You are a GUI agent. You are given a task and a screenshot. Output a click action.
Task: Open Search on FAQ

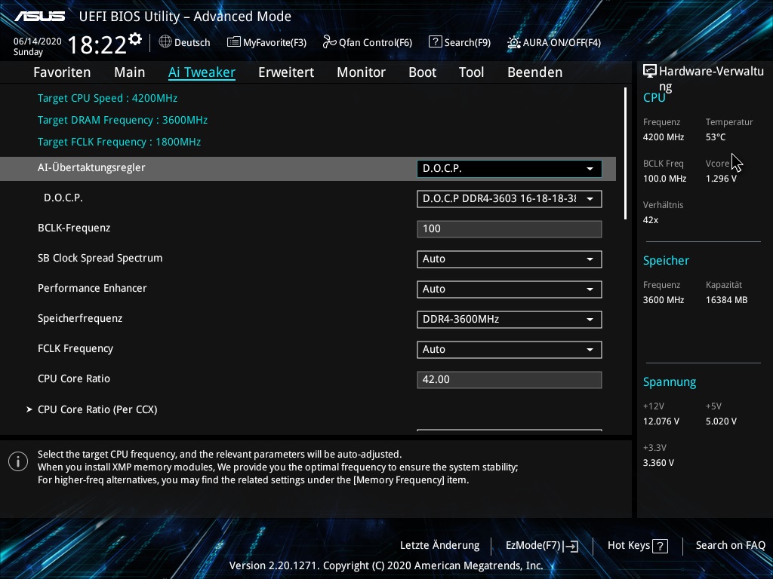(731, 546)
